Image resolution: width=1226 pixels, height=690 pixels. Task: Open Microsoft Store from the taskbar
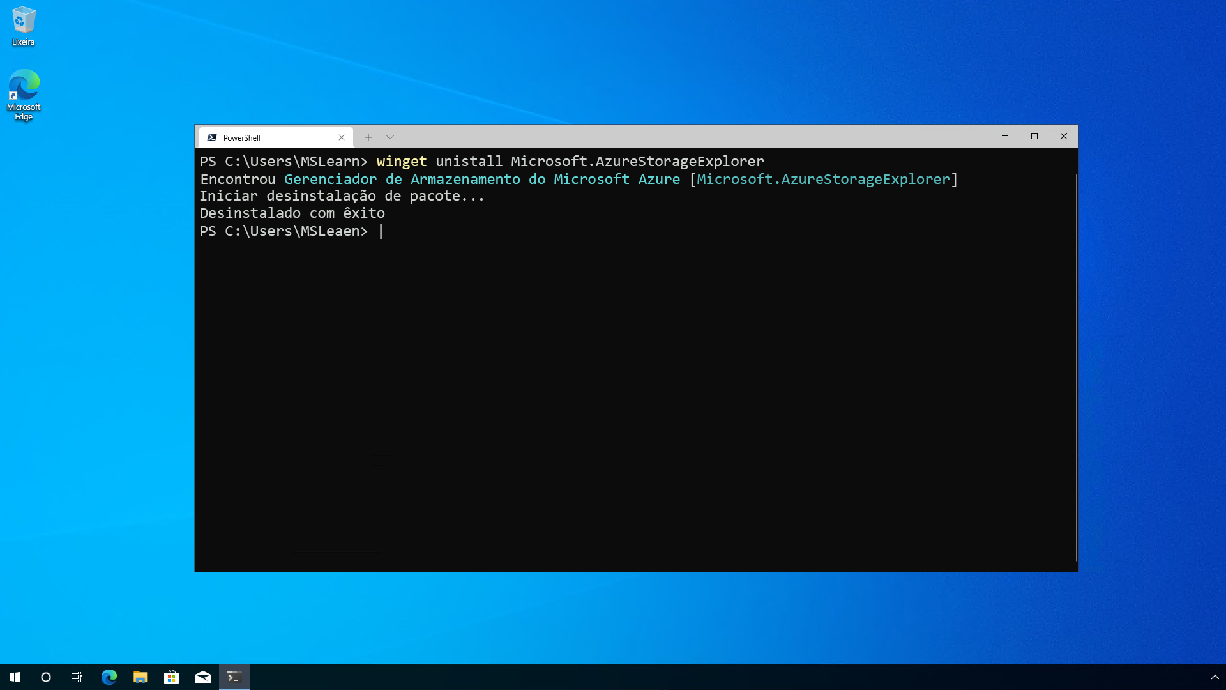coord(172,677)
